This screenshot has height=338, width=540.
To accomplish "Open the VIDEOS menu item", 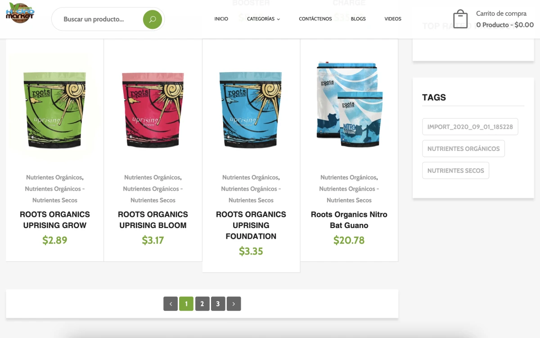I will (x=393, y=19).
